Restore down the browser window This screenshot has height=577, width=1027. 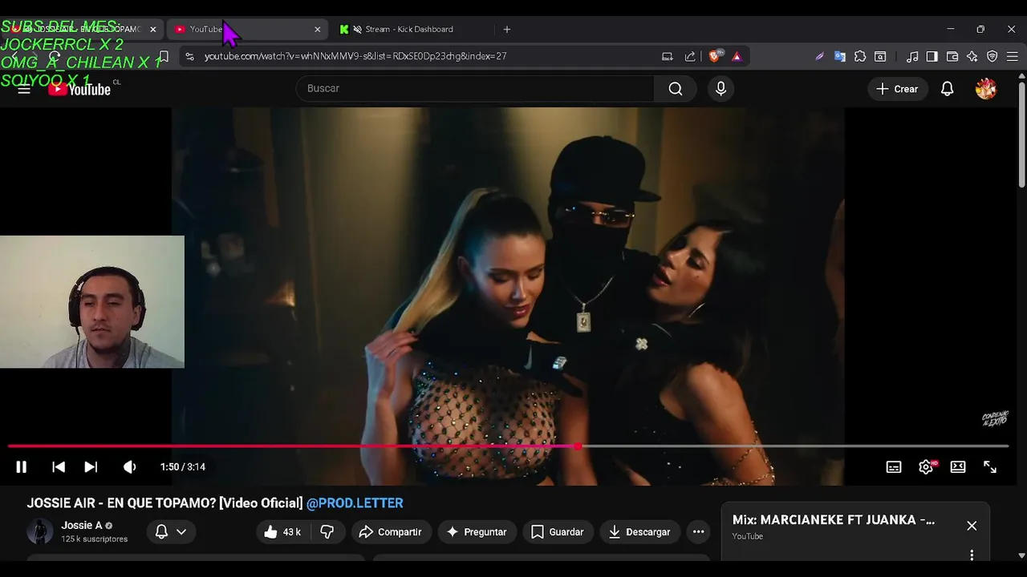[x=980, y=30]
